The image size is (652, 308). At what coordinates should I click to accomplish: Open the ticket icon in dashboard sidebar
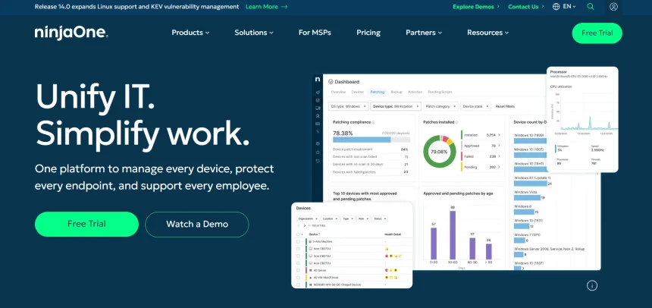[x=318, y=124]
